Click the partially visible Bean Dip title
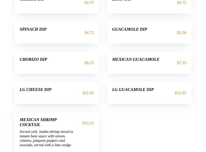 (x=122, y=1)
